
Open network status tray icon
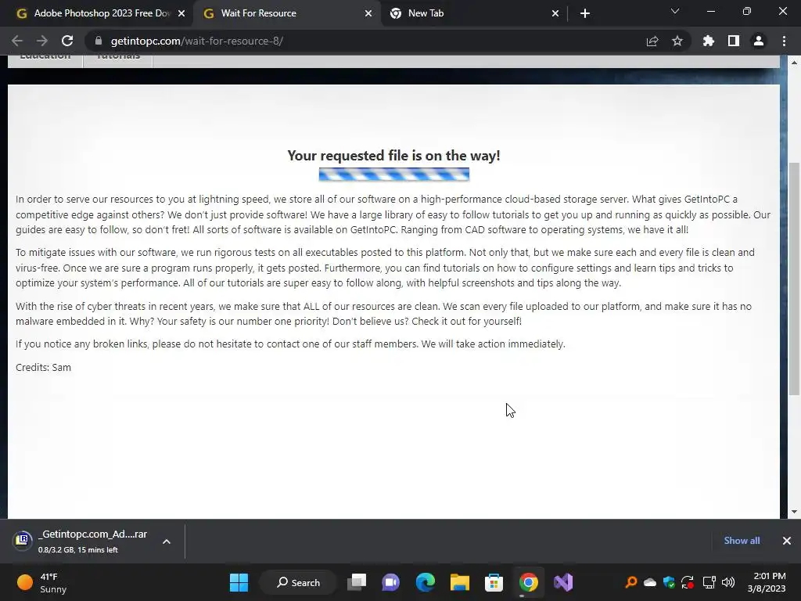pyautogui.click(x=709, y=582)
